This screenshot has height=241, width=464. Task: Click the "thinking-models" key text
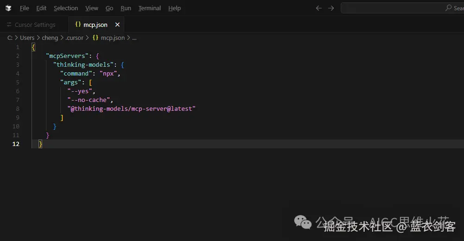click(x=83, y=65)
